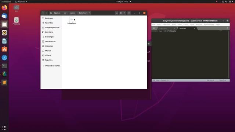Image resolution: width=235 pixels, height=132 pixels.
Task: Click the casi password line in editor
Action: tap(167, 31)
